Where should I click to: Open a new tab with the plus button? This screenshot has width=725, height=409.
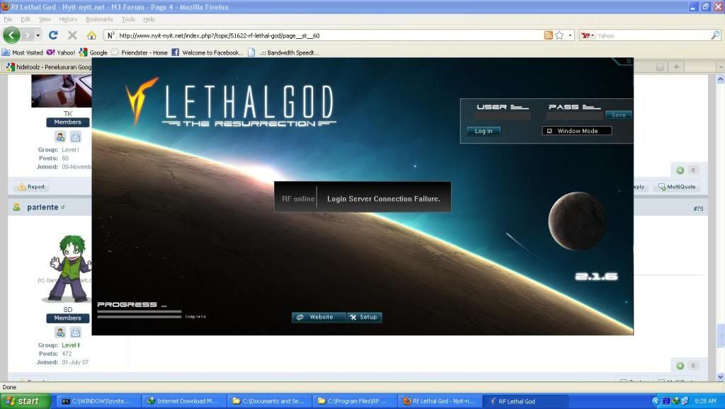676,67
